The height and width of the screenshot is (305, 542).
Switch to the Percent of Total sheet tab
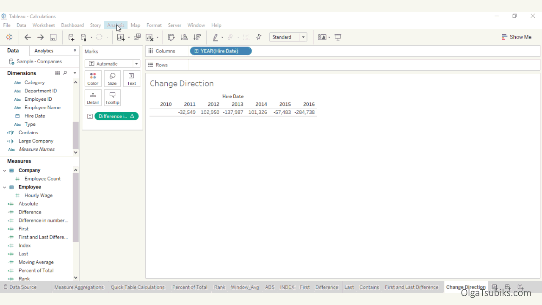point(190,287)
